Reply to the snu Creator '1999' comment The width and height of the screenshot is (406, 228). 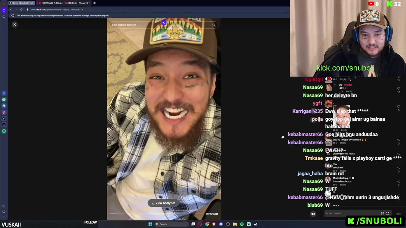click(349, 92)
